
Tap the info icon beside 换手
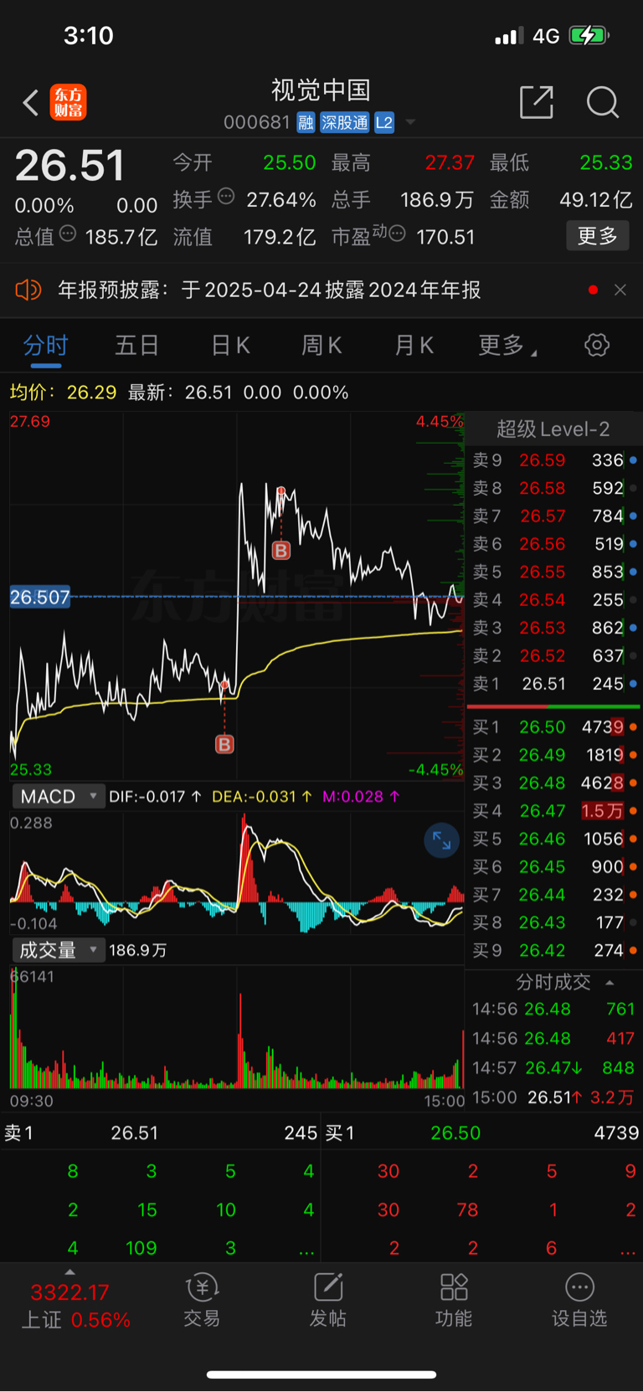pos(226,197)
